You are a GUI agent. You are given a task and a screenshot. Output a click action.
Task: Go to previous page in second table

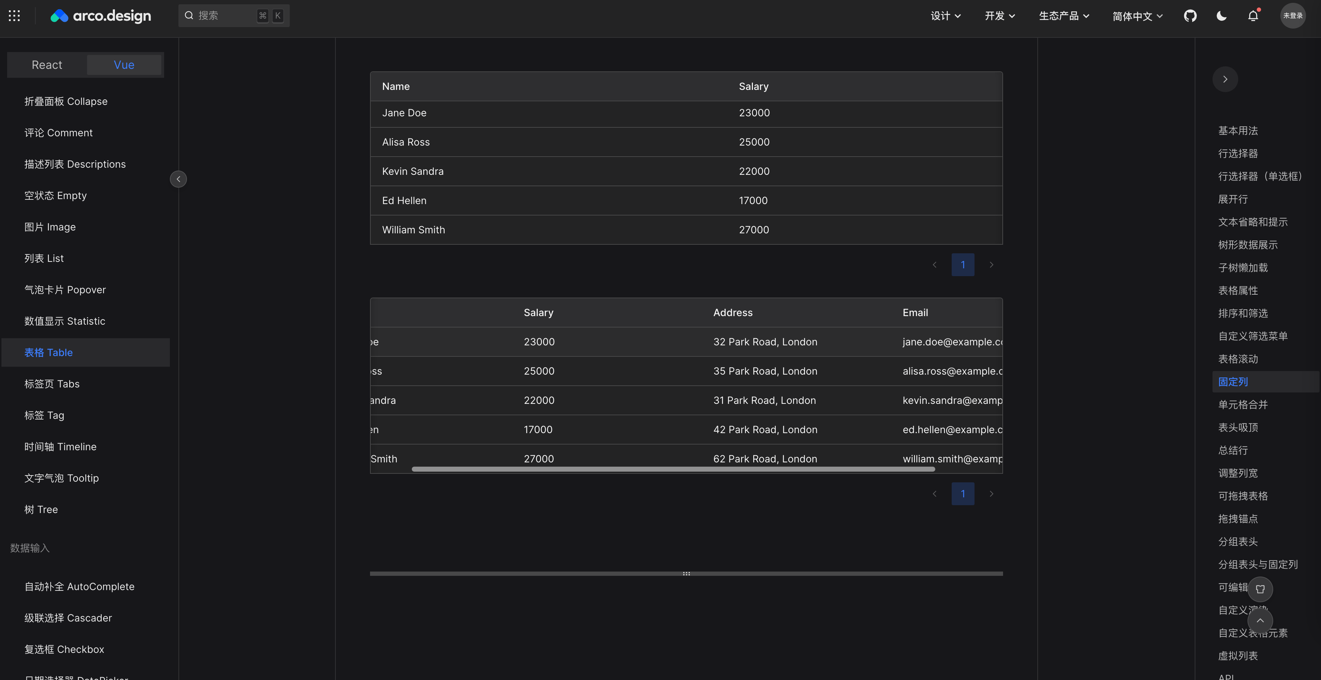(x=934, y=493)
